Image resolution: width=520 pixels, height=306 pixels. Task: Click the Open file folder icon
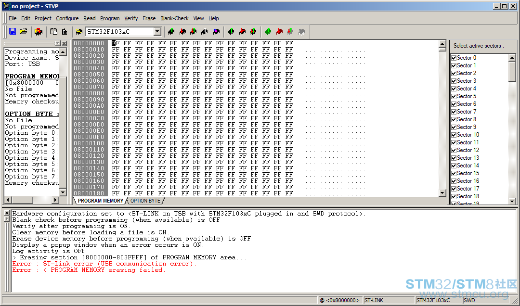click(x=23, y=31)
